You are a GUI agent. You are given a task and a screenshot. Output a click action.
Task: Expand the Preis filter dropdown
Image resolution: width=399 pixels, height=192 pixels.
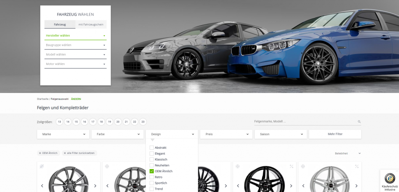pos(226,134)
